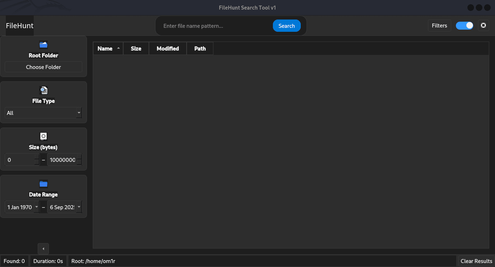Click the FileHunt Search Tool v1 window title
The image size is (495, 267).
tap(247, 8)
